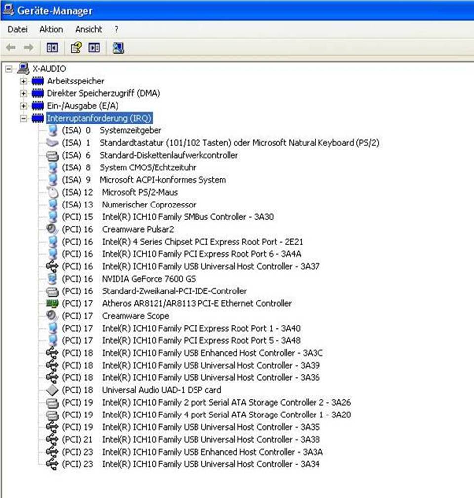Click the Ein-/Ausgabe chip icon
Viewport: 474px width, 498px height.
point(38,106)
